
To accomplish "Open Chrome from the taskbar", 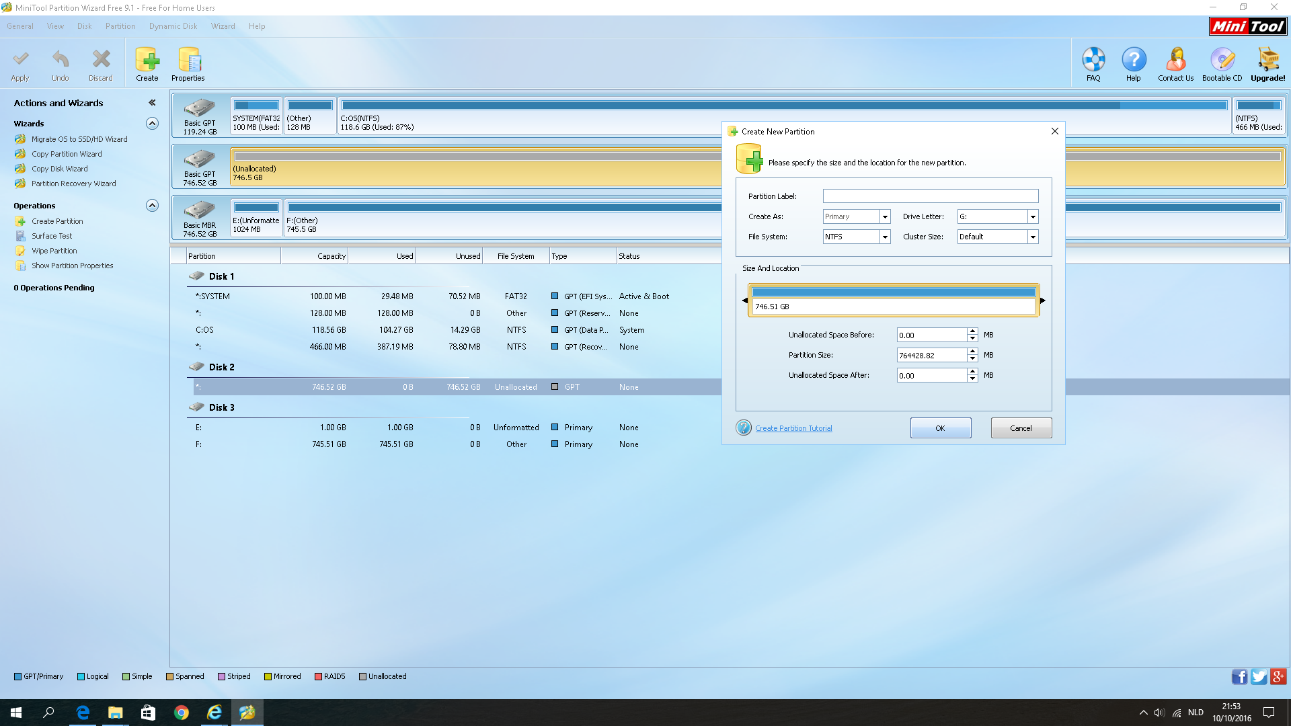I will click(181, 713).
